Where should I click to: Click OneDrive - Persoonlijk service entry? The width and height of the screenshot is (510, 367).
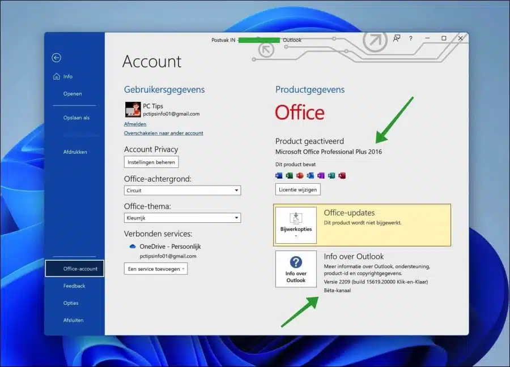(170, 247)
